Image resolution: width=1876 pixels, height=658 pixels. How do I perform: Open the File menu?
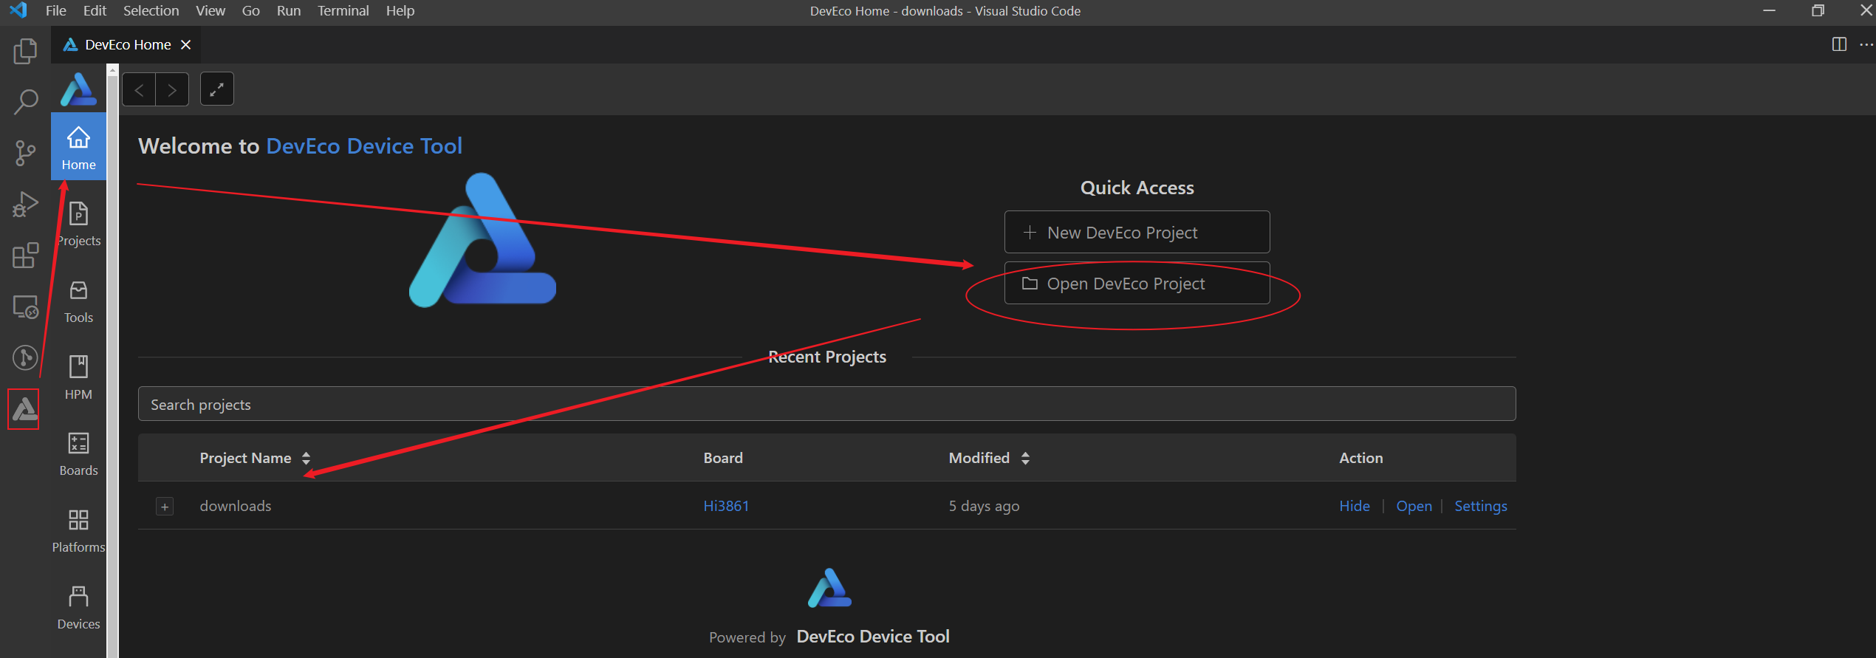pos(56,10)
